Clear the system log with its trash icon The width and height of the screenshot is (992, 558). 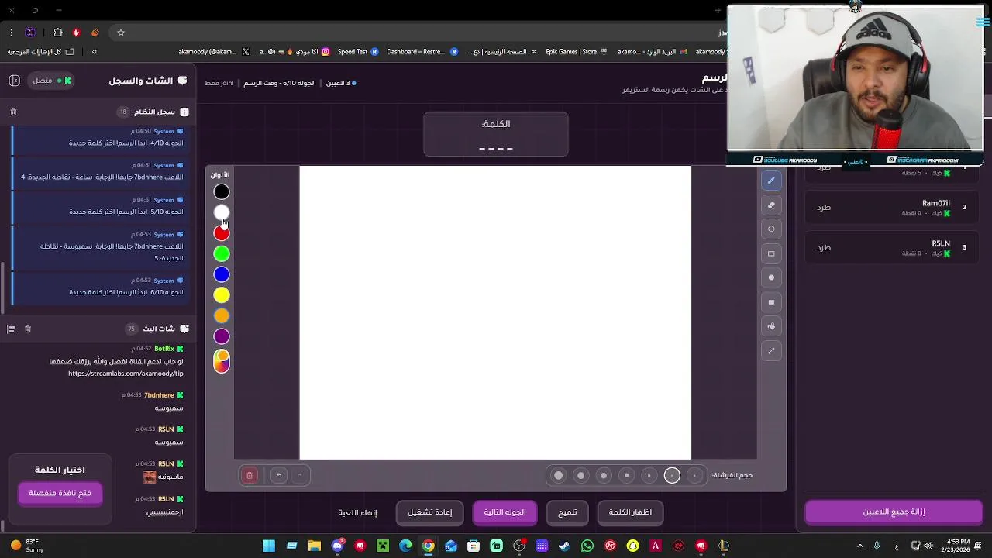point(13,112)
